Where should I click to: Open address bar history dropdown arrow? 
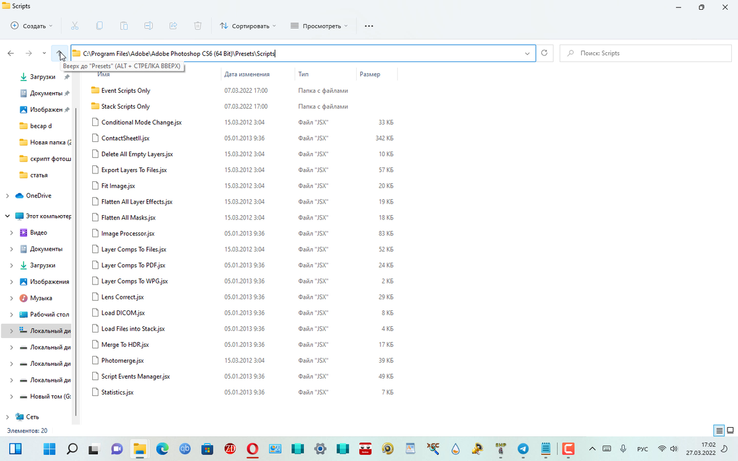pyautogui.click(x=528, y=53)
